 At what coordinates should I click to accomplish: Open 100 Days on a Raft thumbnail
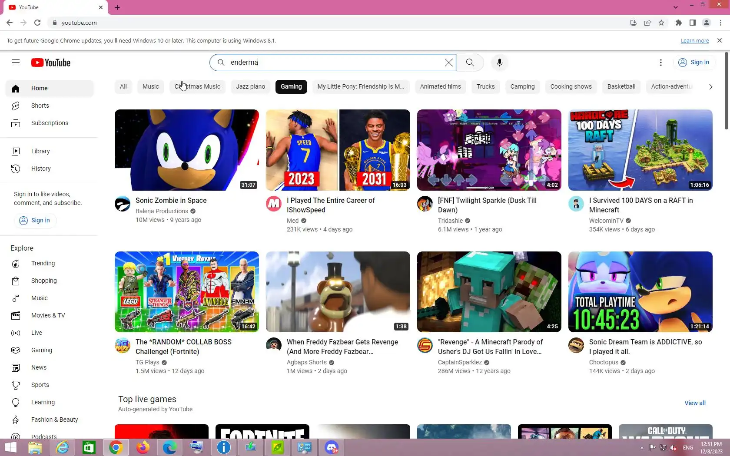tap(640, 150)
